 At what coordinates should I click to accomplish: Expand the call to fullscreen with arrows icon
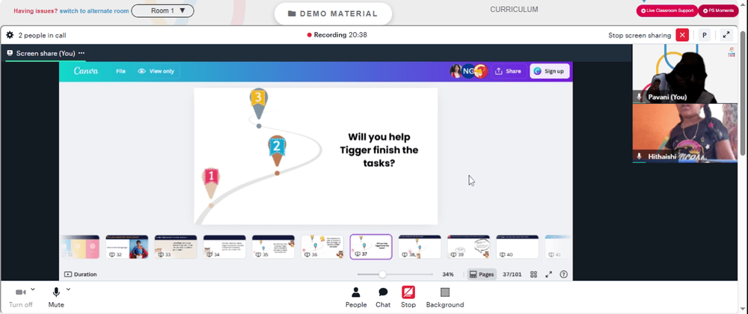pos(726,35)
